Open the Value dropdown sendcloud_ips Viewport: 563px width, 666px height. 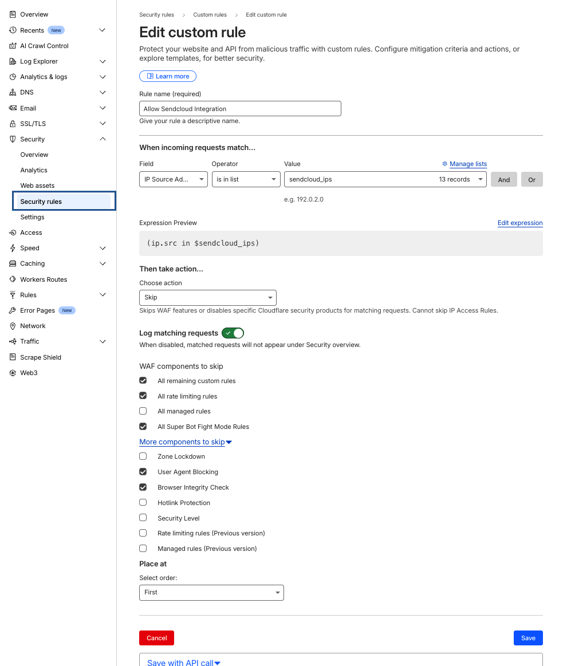[x=385, y=179]
